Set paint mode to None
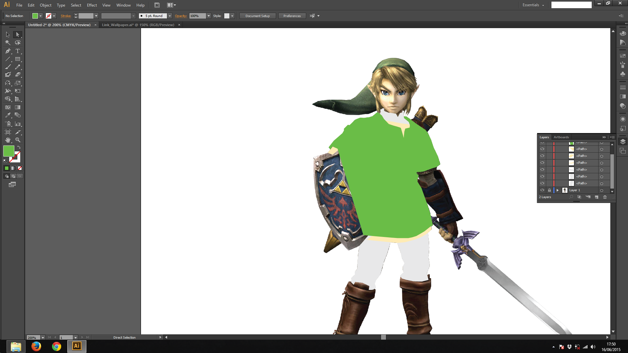Image resolution: width=628 pixels, height=353 pixels. 20,168
